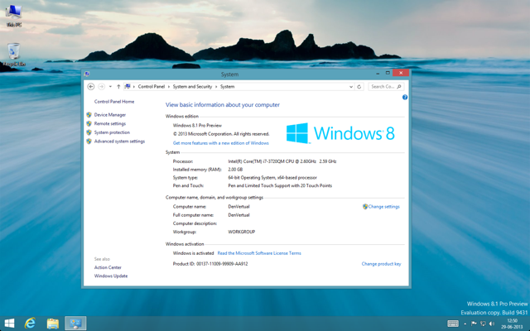Launch Internet Explorer from the taskbar
This screenshot has width=530, height=331.
click(x=30, y=324)
